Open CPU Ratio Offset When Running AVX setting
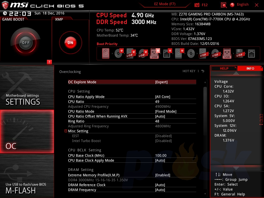Image resolution: width=264 pixels, height=198 pixels. (132, 116)
